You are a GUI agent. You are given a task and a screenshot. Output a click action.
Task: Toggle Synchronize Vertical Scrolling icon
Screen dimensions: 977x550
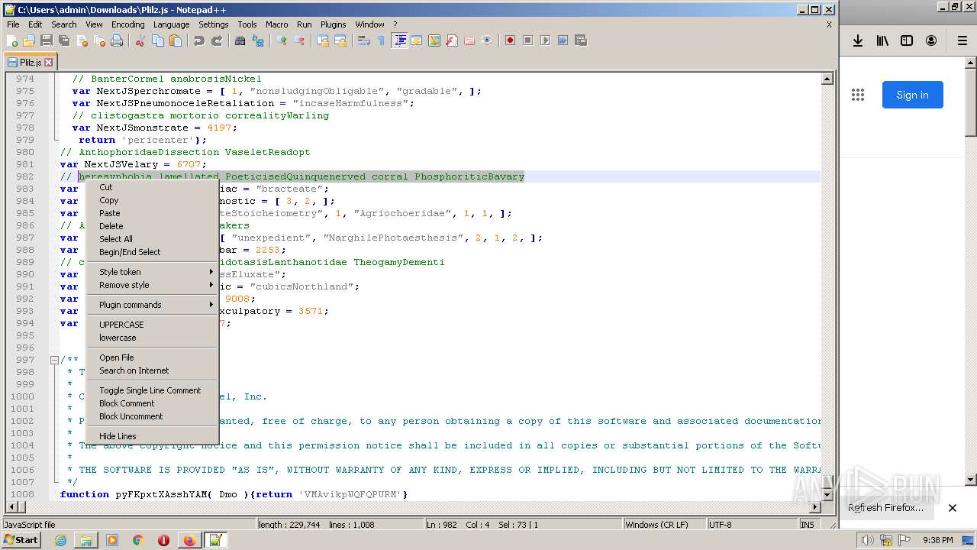(323, 40)
